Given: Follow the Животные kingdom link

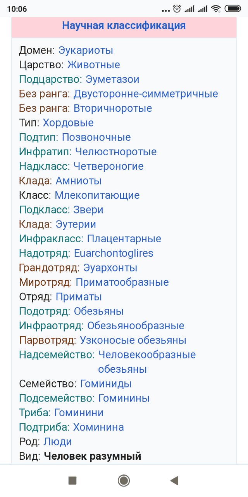Looking at the screenshot, I should point(93,65).
